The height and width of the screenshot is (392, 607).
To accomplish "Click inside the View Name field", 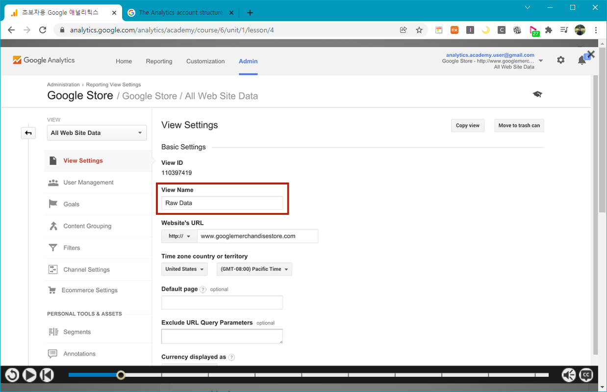I will (222, 203).
